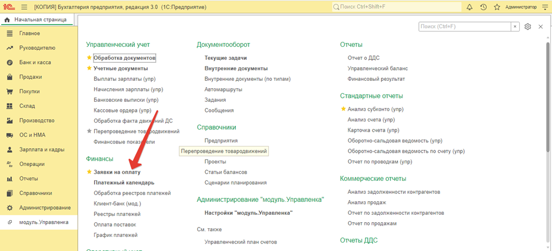Open the Банк и касса section
This screenshot has width=552, height=251.
pyautogui.click(x=39, y=63)
